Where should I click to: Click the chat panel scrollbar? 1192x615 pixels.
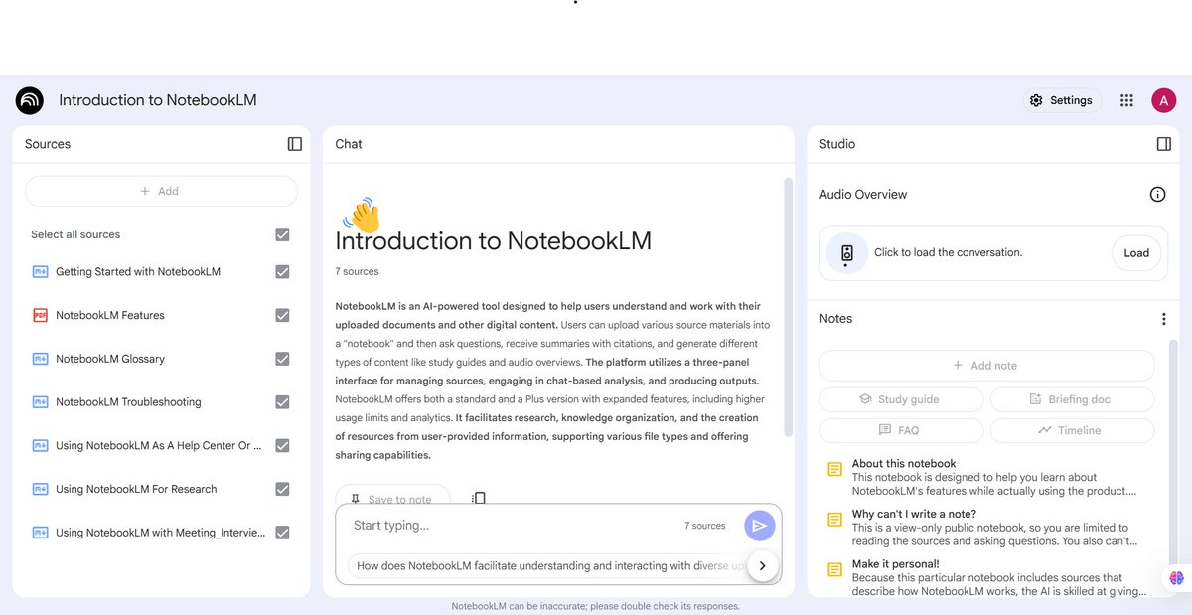(789, 308)
